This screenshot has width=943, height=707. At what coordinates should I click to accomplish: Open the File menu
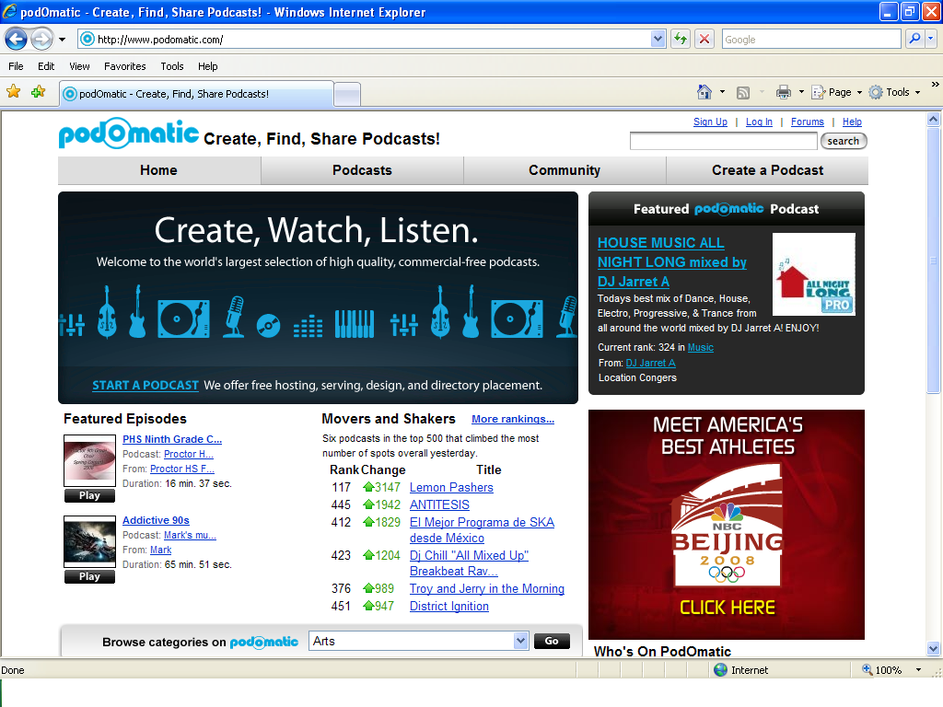click(x=16, y=66)
